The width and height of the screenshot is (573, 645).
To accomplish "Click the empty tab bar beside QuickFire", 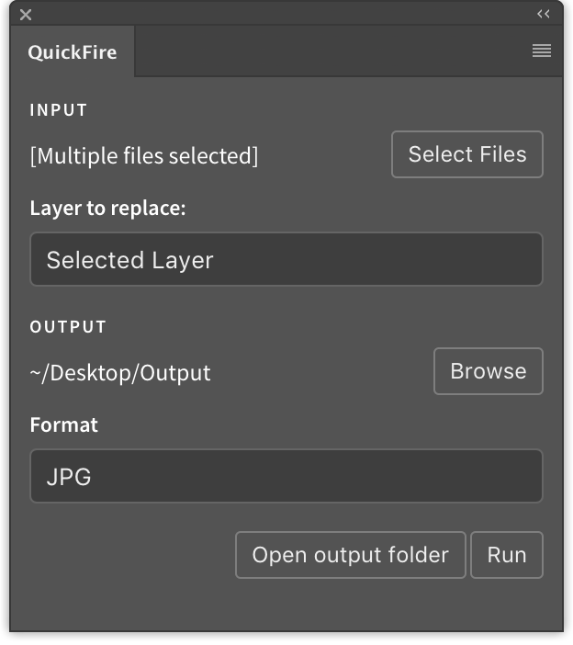I will [329, 51].
